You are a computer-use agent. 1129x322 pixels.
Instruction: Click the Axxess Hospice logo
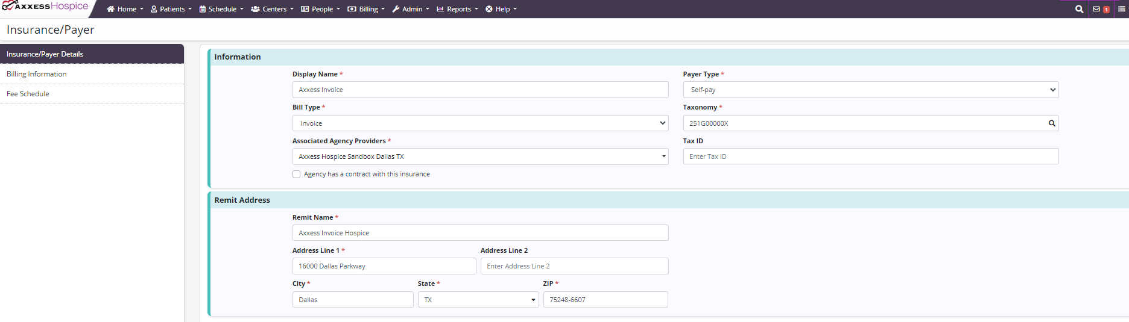pos(45,7)
